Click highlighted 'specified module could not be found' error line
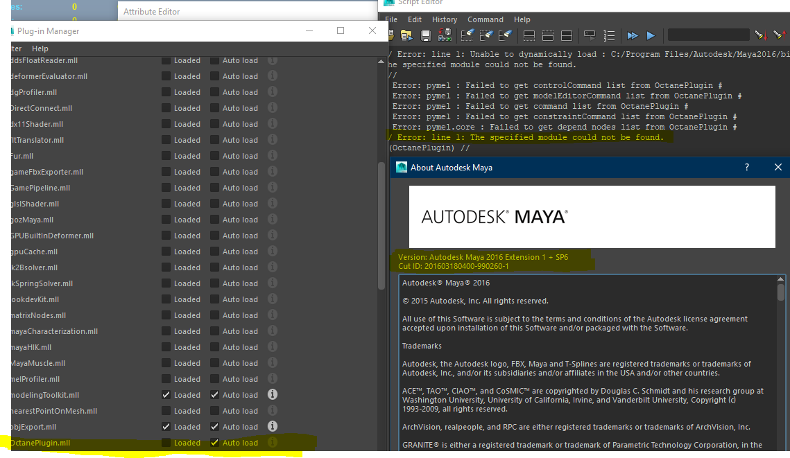Screen dimensions: 790x458 click(526, 137)
